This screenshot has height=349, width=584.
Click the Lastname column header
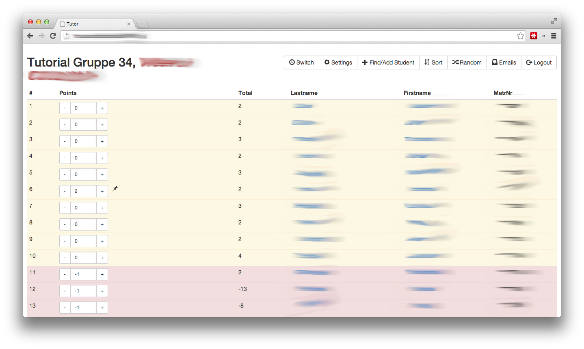[x=304, y=93]
